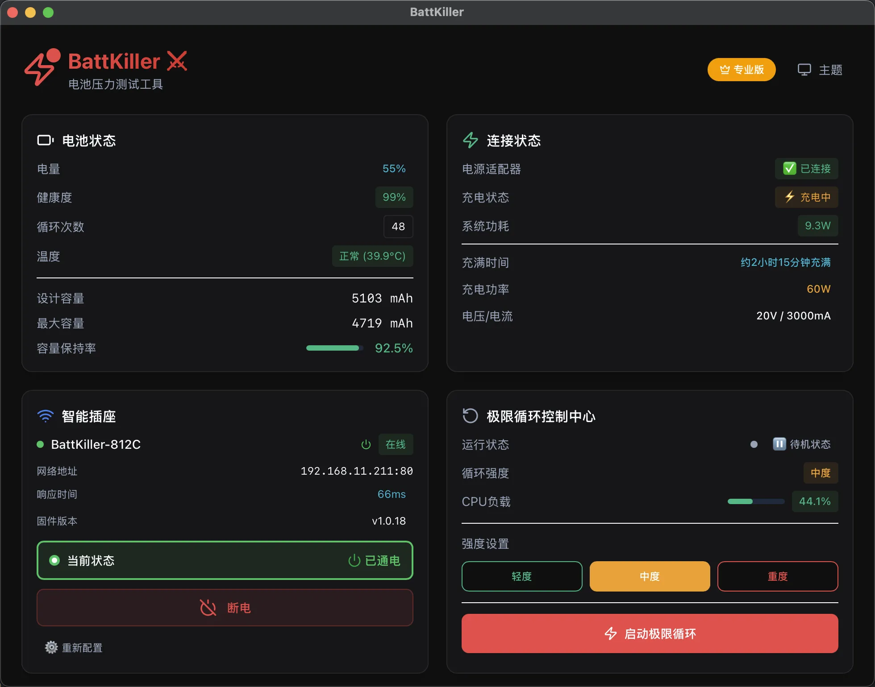Open the 主题 theme selector

coord(820,70)
